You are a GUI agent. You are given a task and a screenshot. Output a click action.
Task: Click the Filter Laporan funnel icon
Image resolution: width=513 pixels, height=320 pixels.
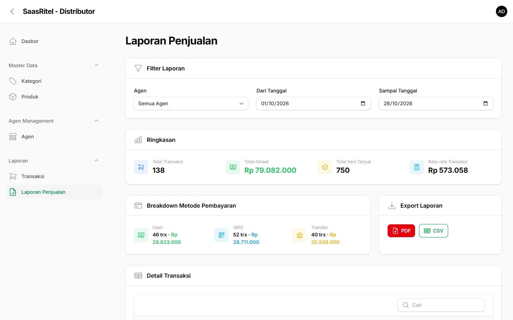(x=138, y=68)
